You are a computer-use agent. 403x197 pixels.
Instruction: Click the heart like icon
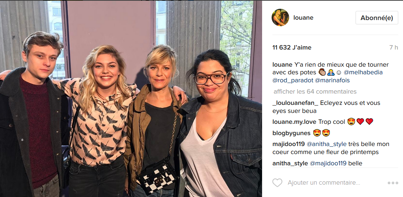click(x=277, y=183)
